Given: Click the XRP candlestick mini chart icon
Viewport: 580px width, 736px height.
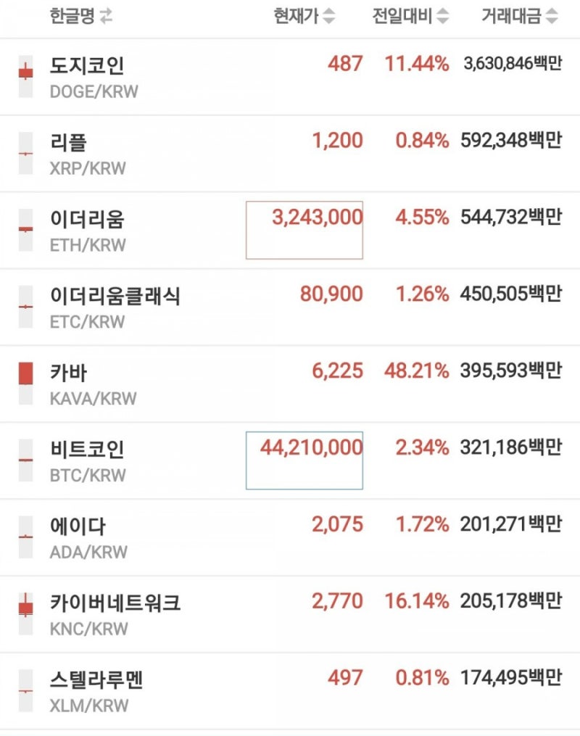Looking at the screenshot, I should (x=26, y=153).
